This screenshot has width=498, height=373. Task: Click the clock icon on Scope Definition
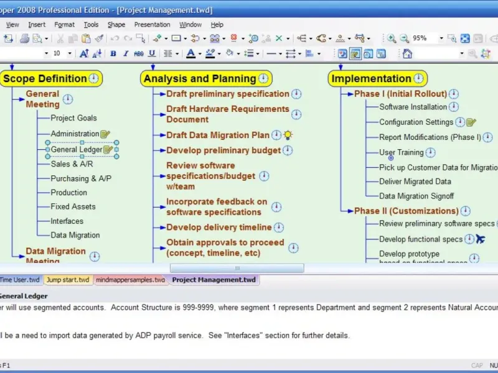(94, 78)
